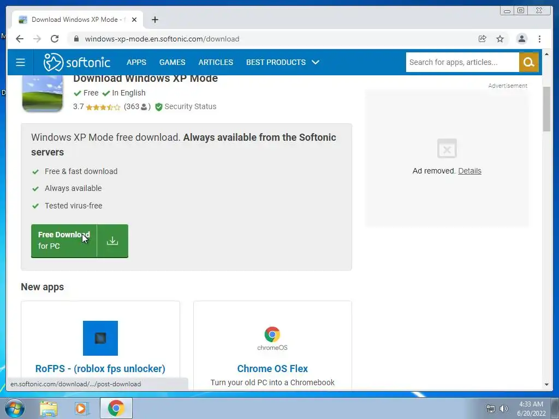Click the removed ad placeholder icon
The width and height of the screenshot is (559, 419).
tap(447, 148)
